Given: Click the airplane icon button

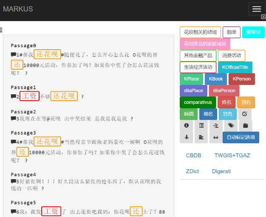Looking at the screenshot, I should [186, 137].
